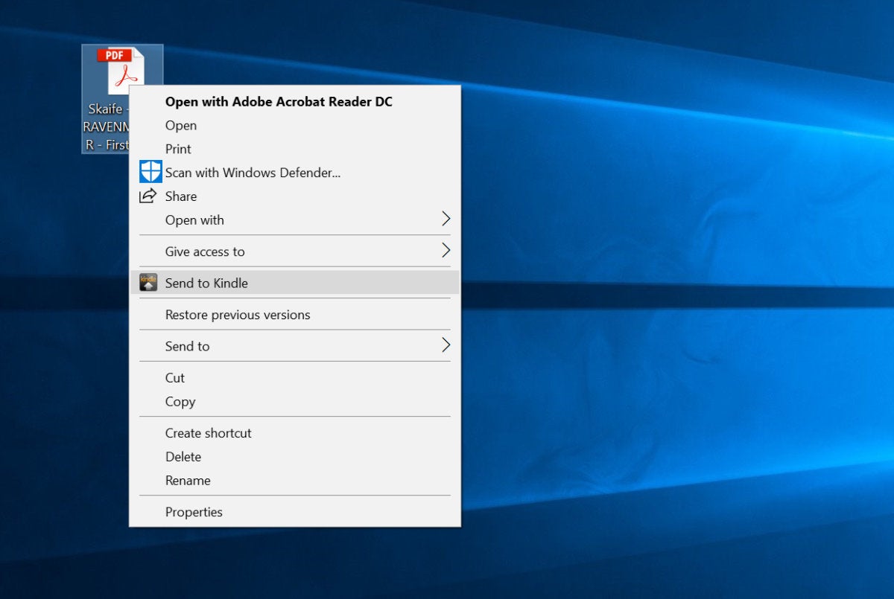This screenshot has height=599, width=894.
Task: Click the Share arrow icon
Action: click(x=148, y=196)
